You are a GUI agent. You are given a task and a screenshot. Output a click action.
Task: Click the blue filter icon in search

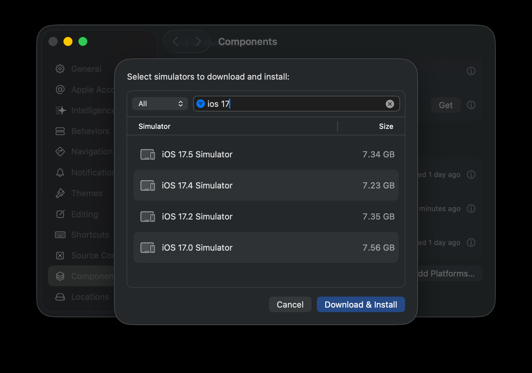(x=201, y=104)
